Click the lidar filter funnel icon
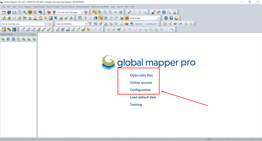Image resolution: width=262 pixels, height=141 pixels. tap(90, 24)
